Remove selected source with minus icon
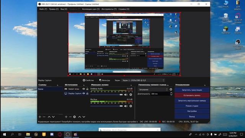 pyautogui.click(x=70, y=117)
